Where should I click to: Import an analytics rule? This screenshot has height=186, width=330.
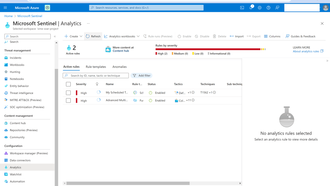point(237,36)
